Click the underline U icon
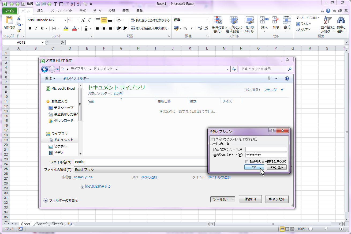Screen dimensions: 351x234 (42, 28)
